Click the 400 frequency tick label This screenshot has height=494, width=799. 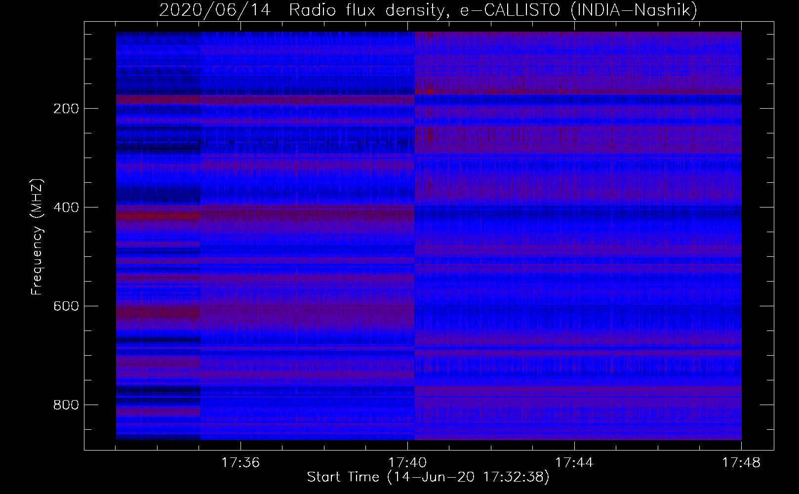pyautogui.click(x=66, y=207)
